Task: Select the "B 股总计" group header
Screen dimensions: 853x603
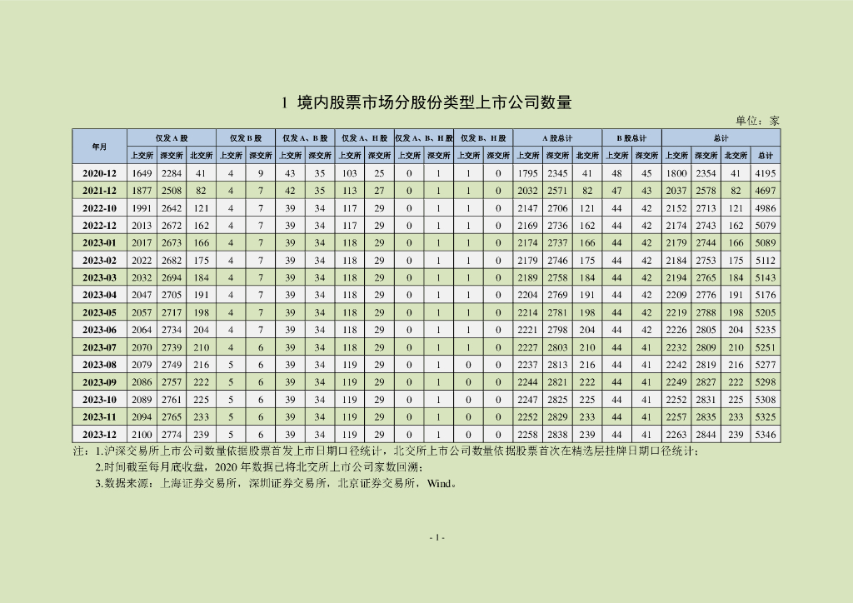Action: [x=631, y=138]
